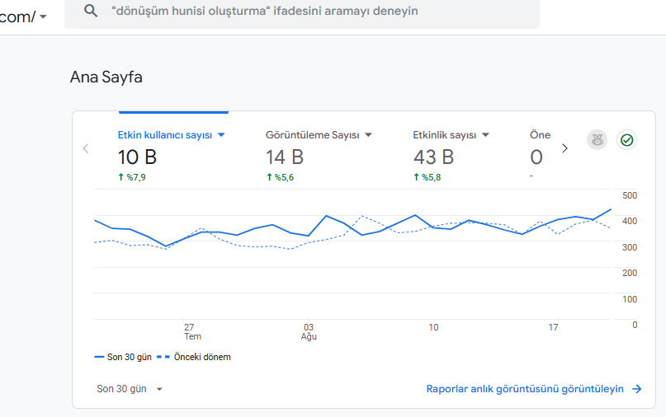The image size is (666, 417).
Task: Select the 14 B views value
Action: tap(285, 157)
